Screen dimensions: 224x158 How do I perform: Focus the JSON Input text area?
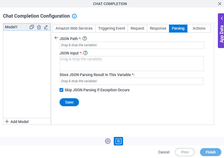pos(132,64)
